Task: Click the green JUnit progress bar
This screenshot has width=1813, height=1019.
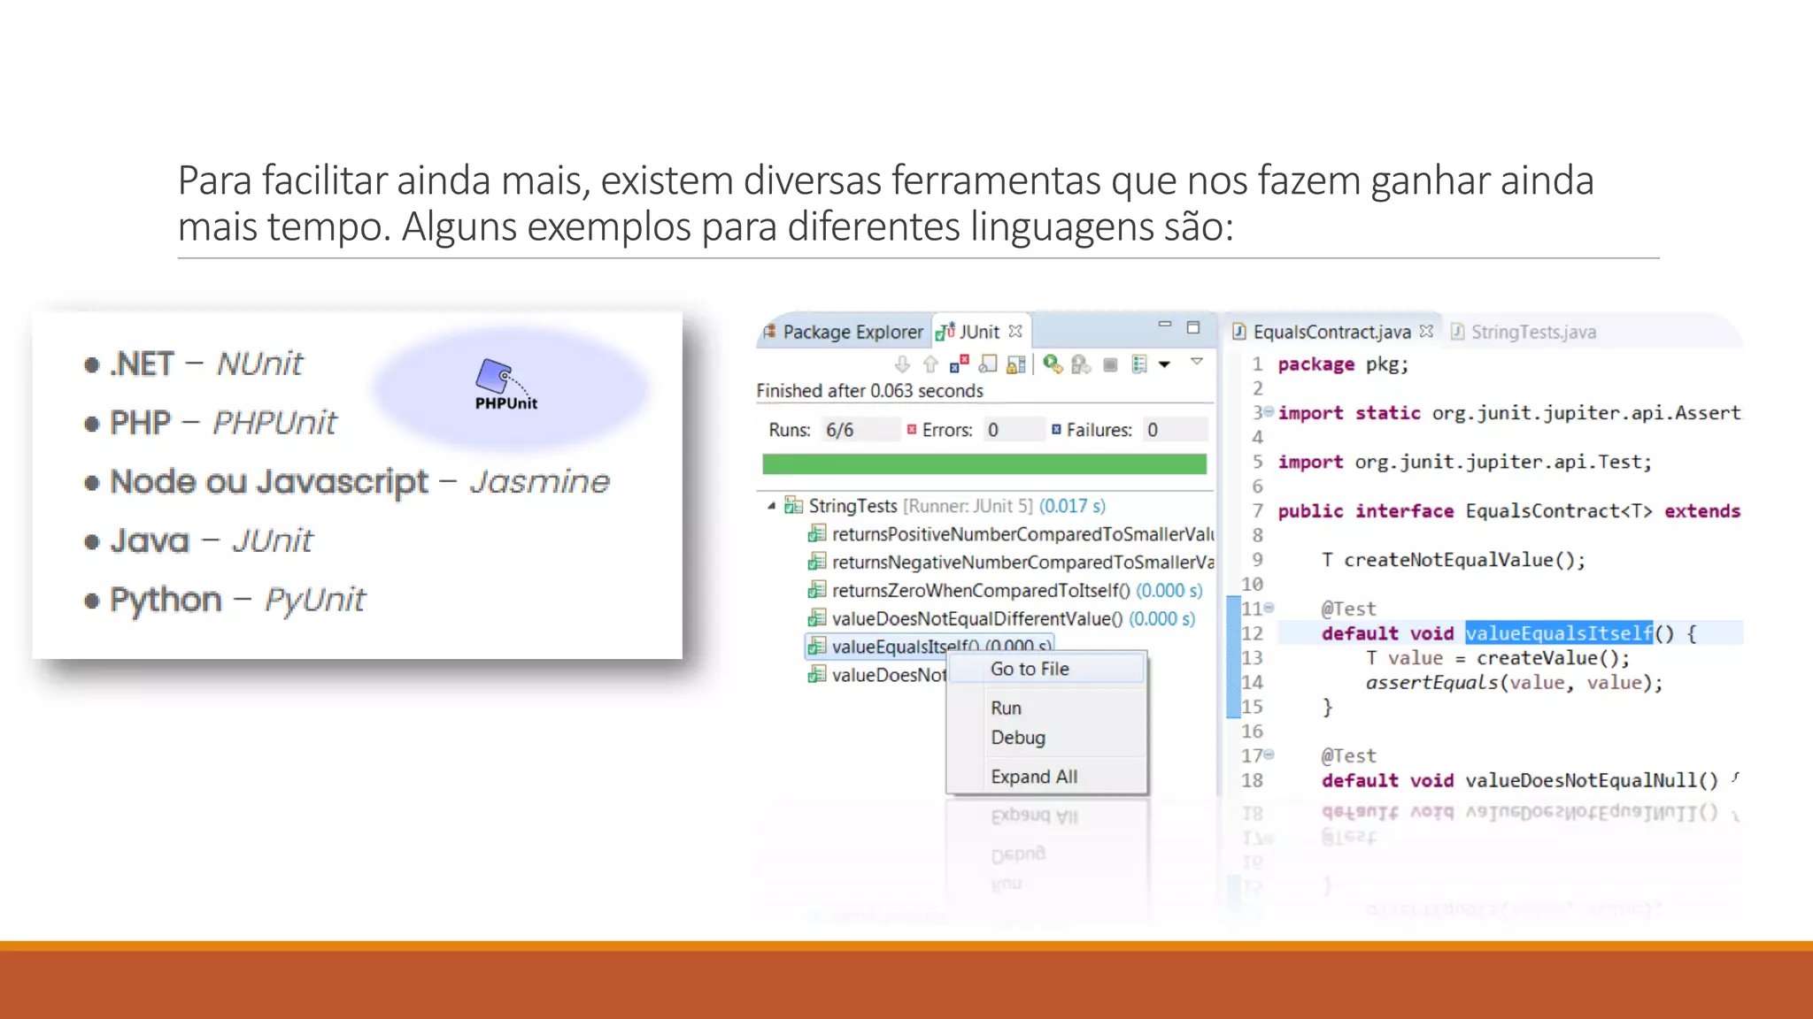Action: [x=984, y=464]
